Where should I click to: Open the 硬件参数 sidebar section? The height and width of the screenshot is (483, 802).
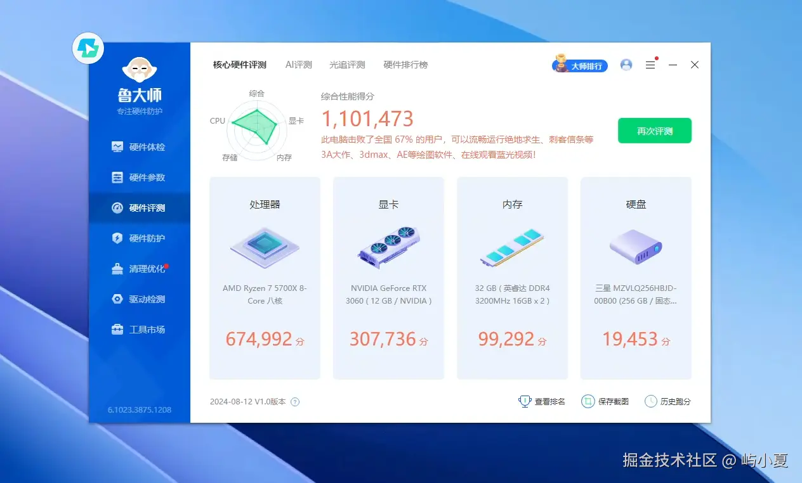tap(139, 177)
